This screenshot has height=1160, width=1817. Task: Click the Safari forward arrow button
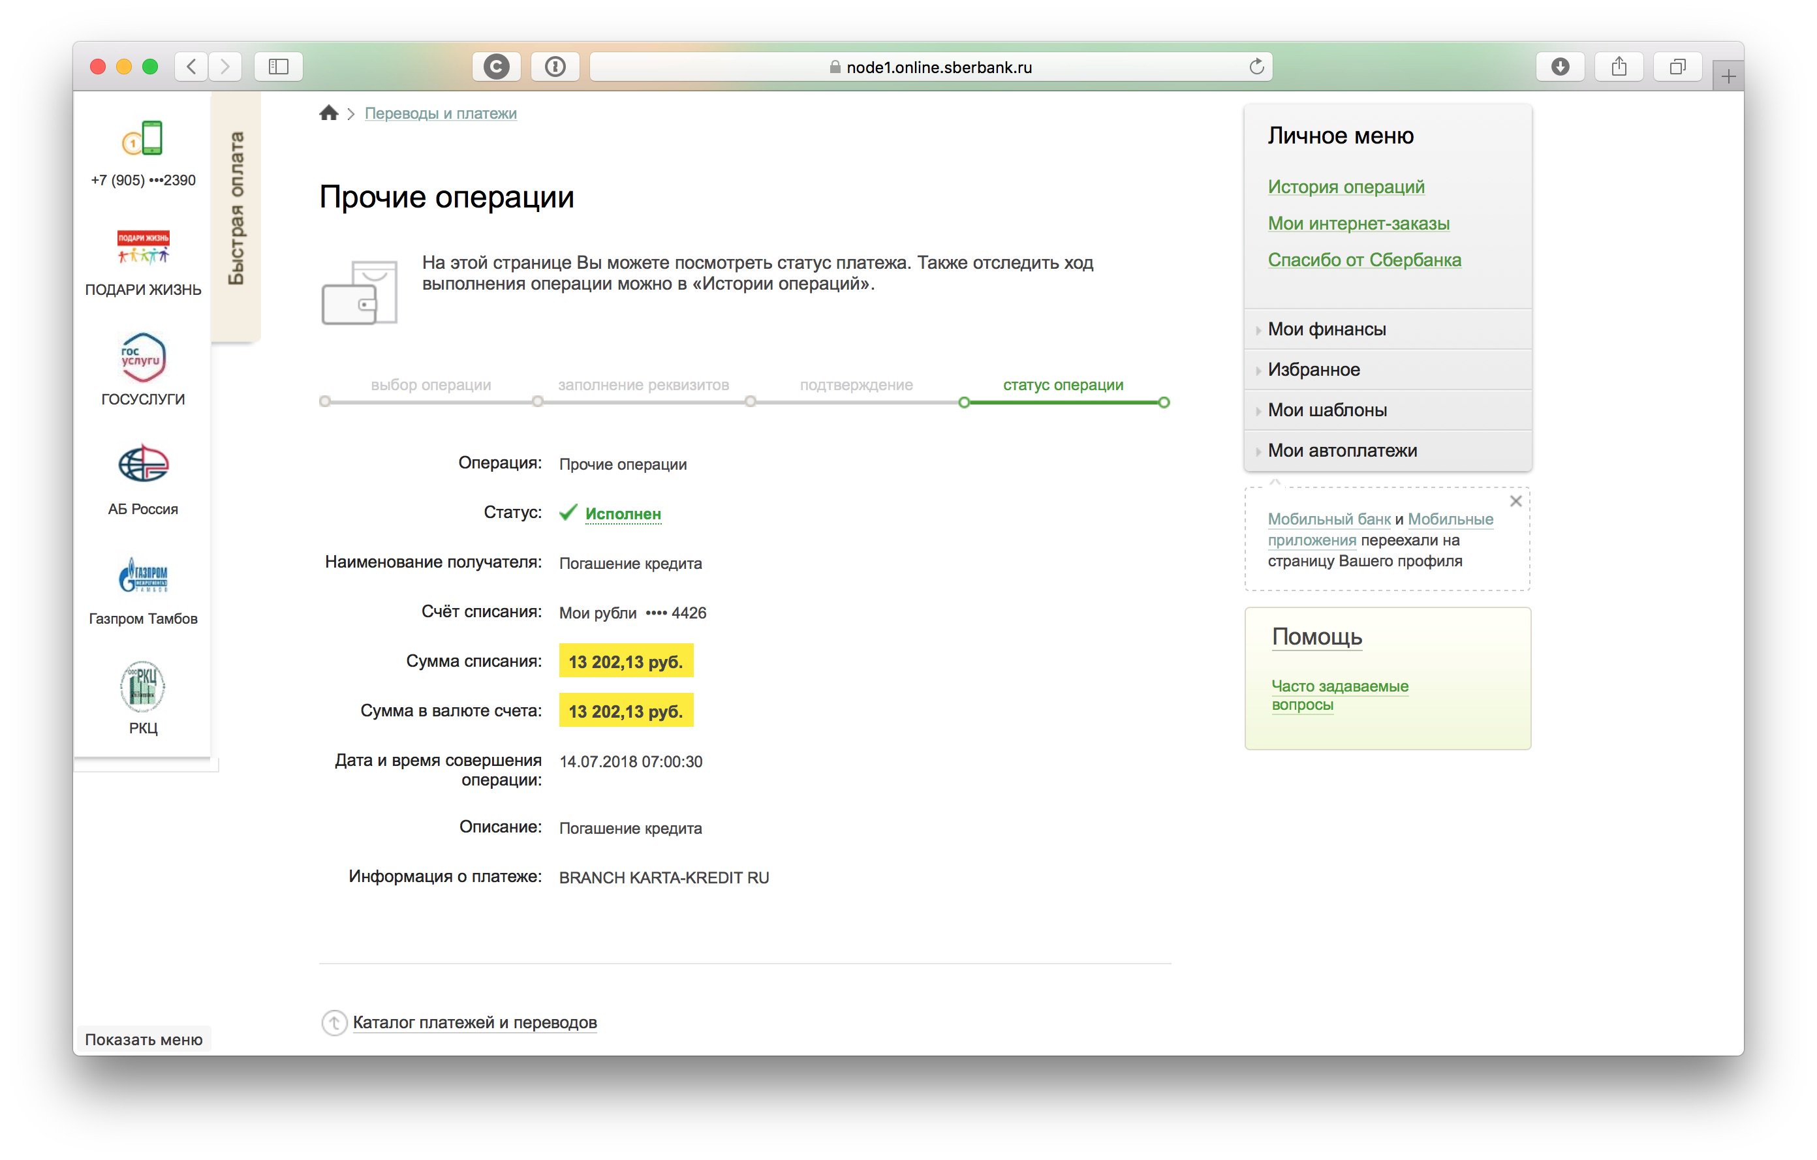click(x=225, y=67)
